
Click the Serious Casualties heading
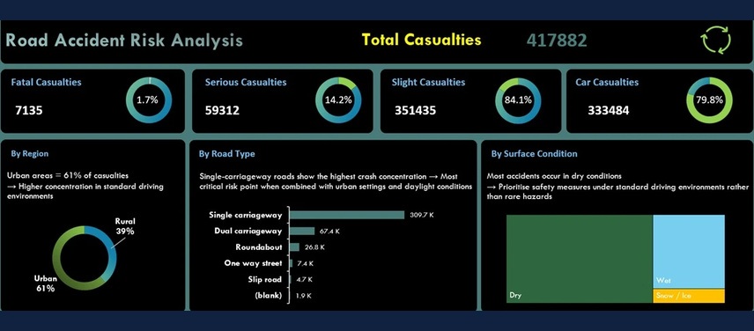coord(246,82)
